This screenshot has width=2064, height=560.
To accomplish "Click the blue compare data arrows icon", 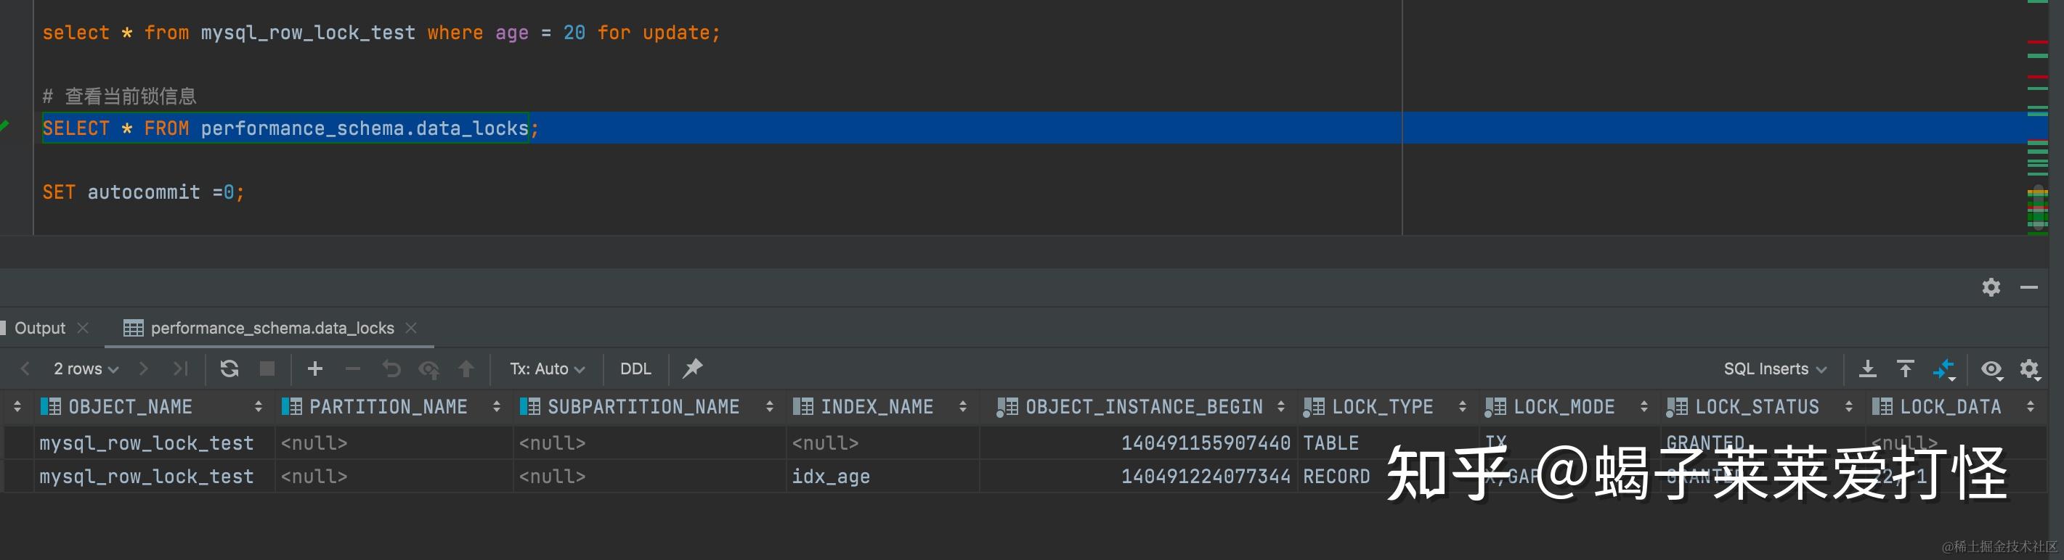I will coord(1944,368).
